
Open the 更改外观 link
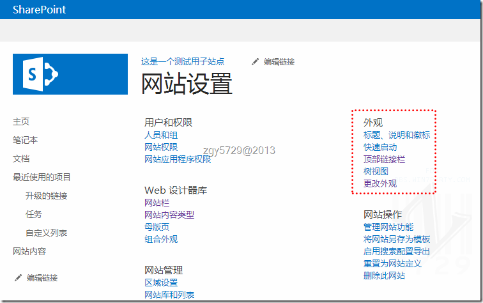coord(380,183)
